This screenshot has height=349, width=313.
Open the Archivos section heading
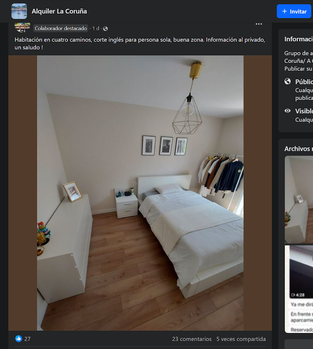coord(298,148)
